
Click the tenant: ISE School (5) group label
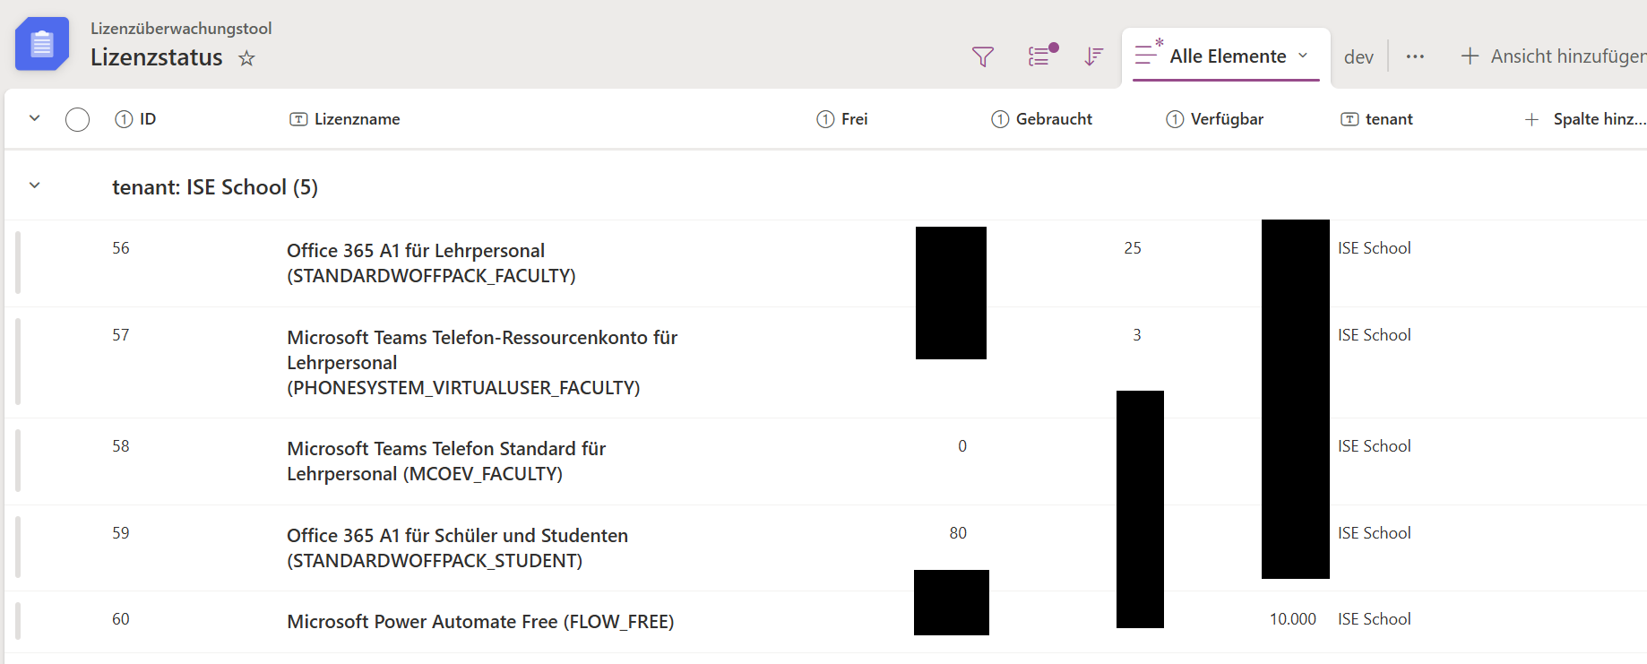[215, 187]
